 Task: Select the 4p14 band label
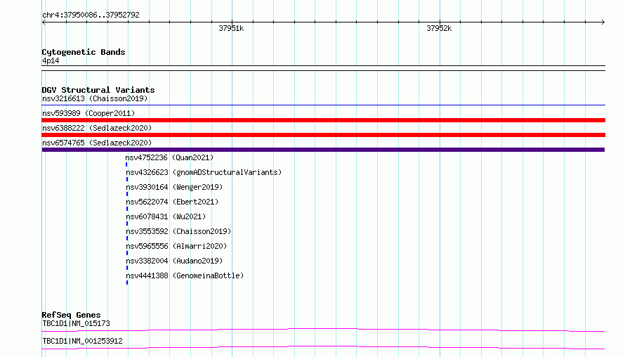point(51,60)
